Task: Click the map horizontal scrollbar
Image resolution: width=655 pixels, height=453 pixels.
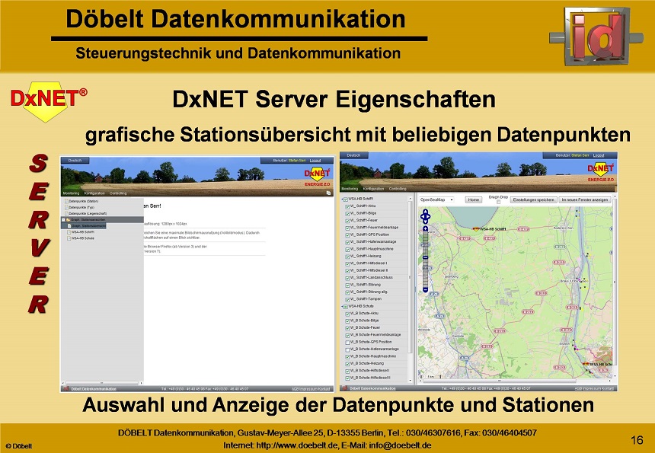Action: pyautogui.click(x=499, y=381)
